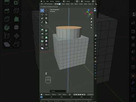136x102 pixels.
Task: Play the animation forward
Action: tap(80, 95)
